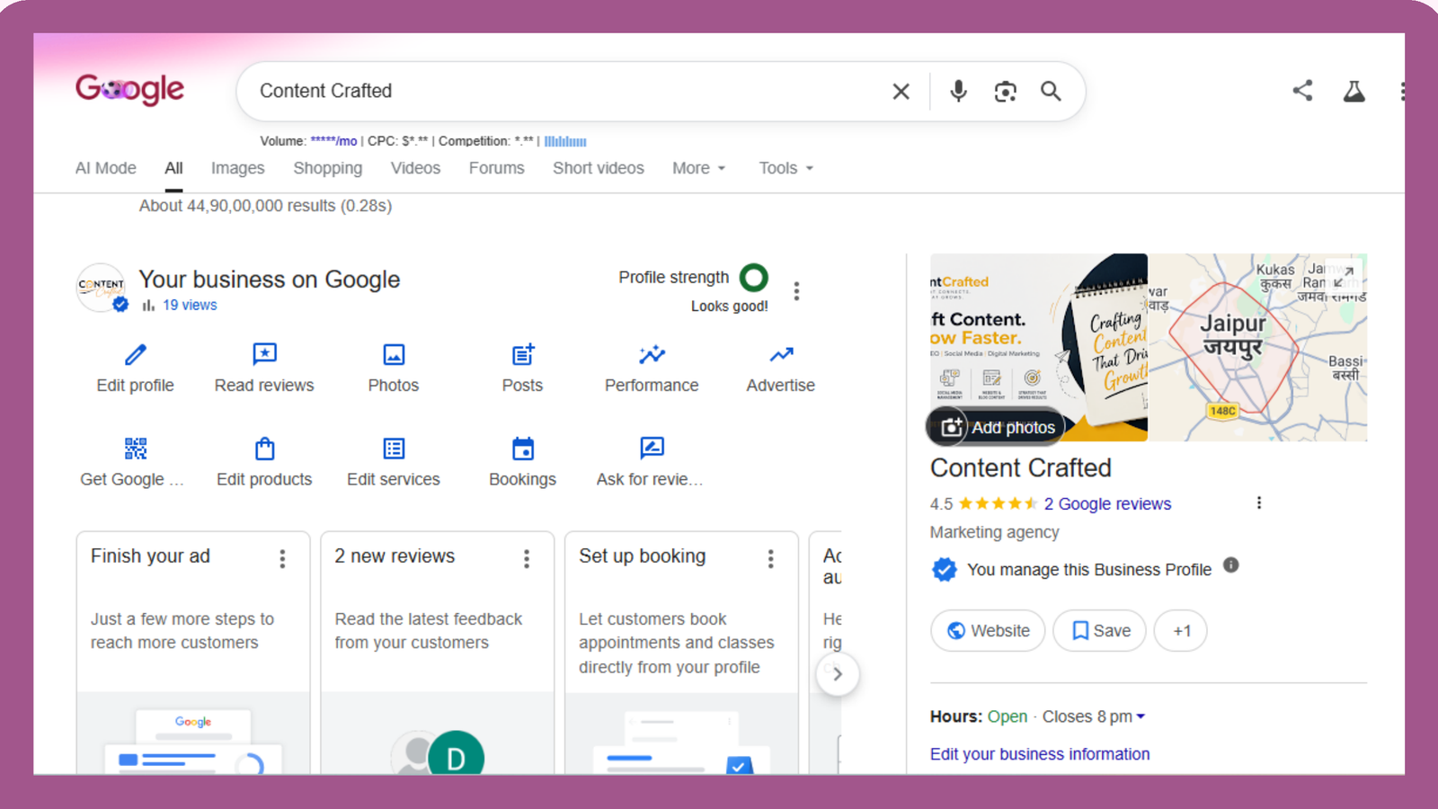Open Read reviews icon
The height and width of the screenshot is (809, 1438).
[x=264, y=354]
